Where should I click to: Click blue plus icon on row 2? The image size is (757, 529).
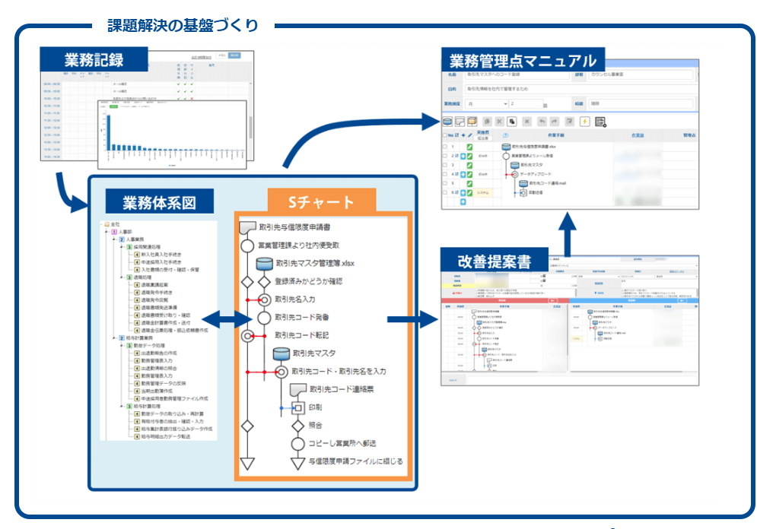click(x=463, y=155)
